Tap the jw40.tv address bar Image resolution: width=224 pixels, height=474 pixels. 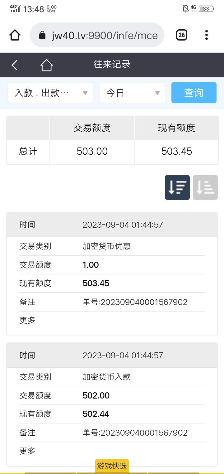(x=97, y=35)
